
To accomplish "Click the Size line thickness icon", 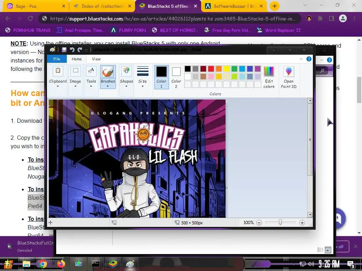I will [x=142, y=71].
